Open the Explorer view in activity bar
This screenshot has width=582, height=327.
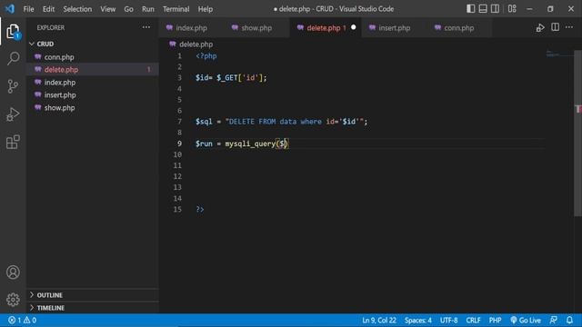(x=13, y=32)
